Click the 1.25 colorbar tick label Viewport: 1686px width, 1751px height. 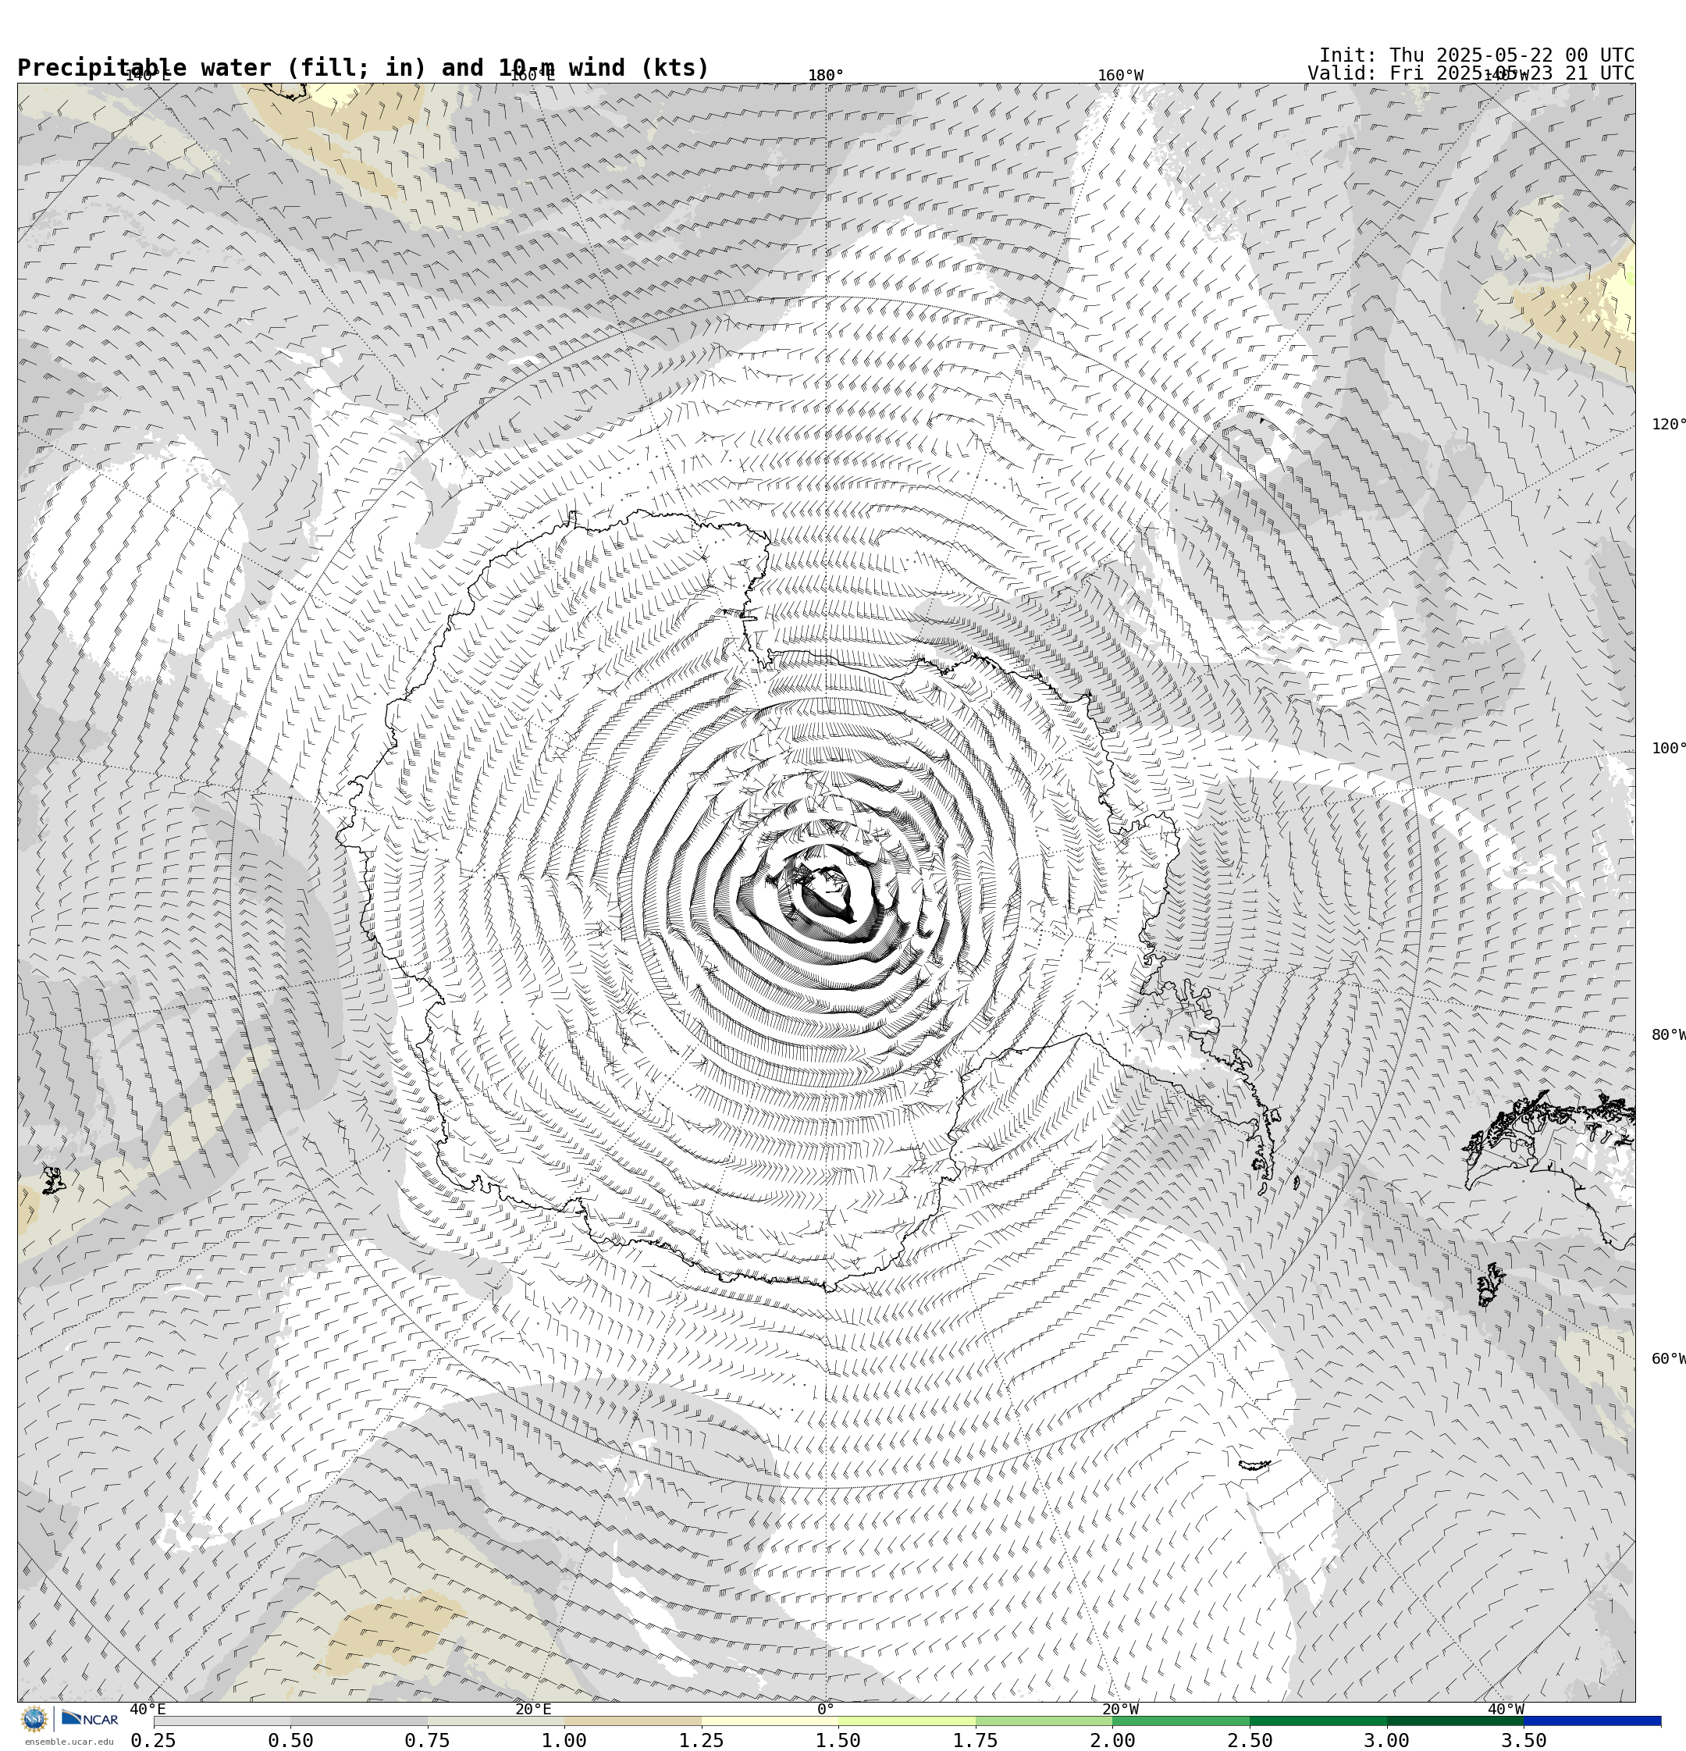pos(702,1740)
